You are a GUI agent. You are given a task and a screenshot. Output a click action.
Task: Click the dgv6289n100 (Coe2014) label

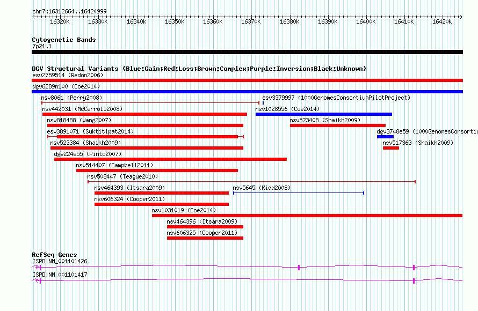(66, 86)
